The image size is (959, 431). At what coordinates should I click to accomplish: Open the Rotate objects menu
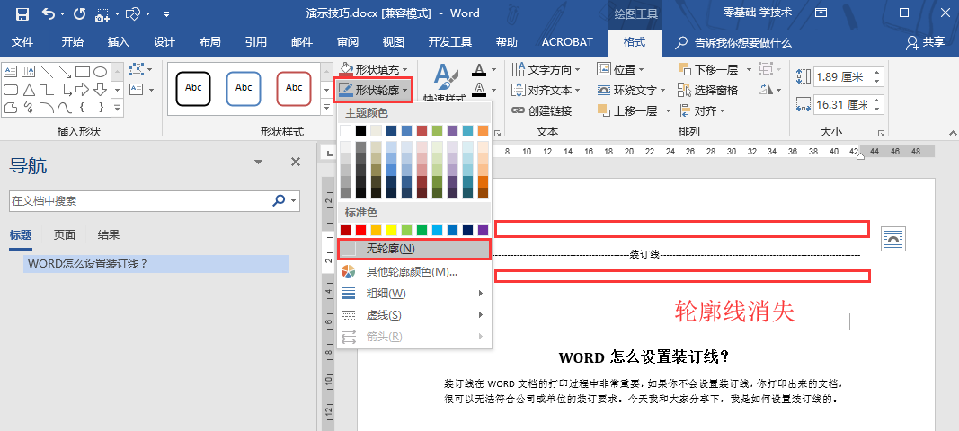click(770, 90)
